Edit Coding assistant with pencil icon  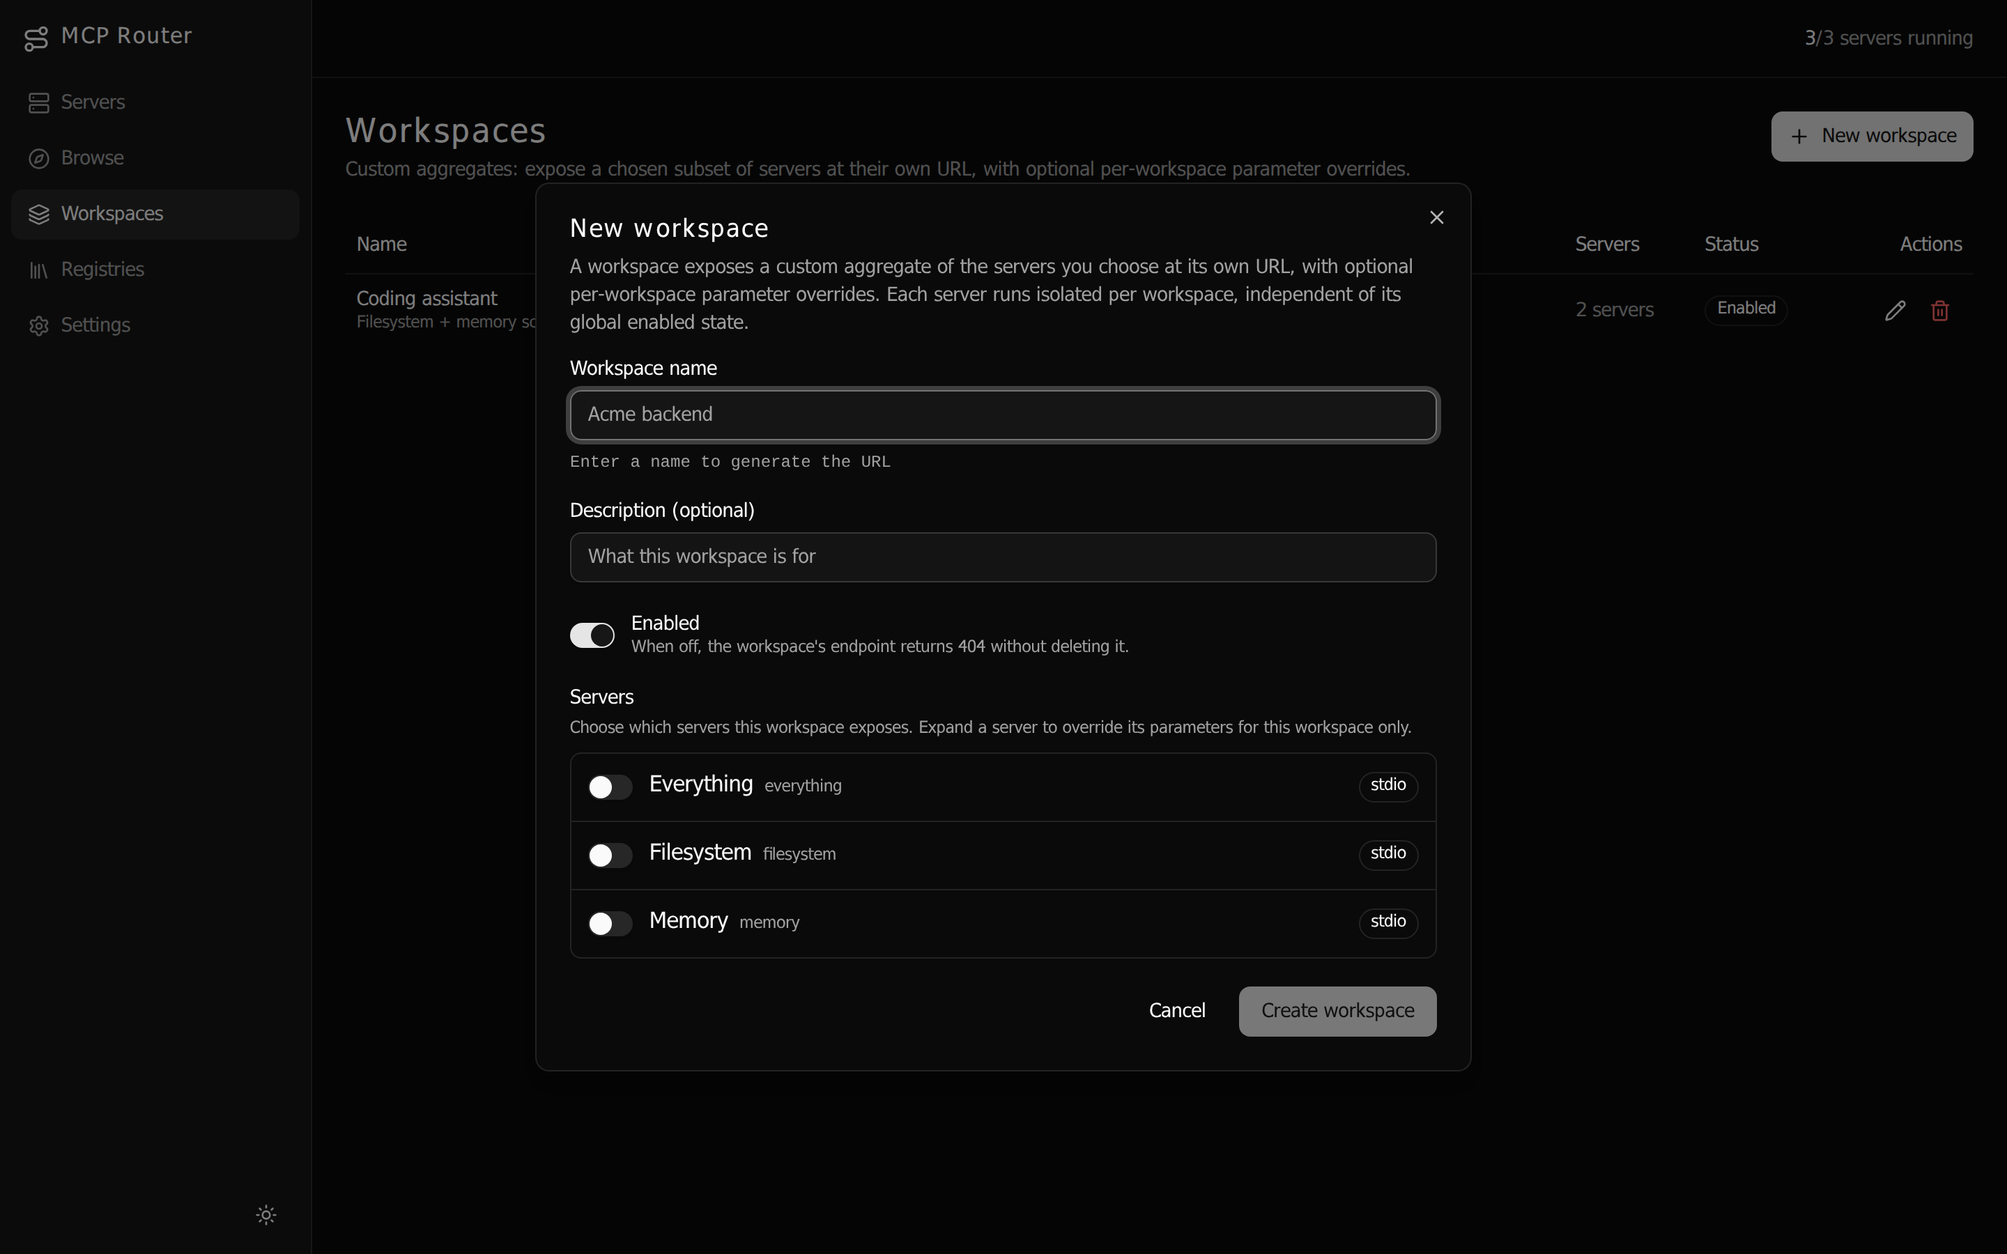point(1895,310)
